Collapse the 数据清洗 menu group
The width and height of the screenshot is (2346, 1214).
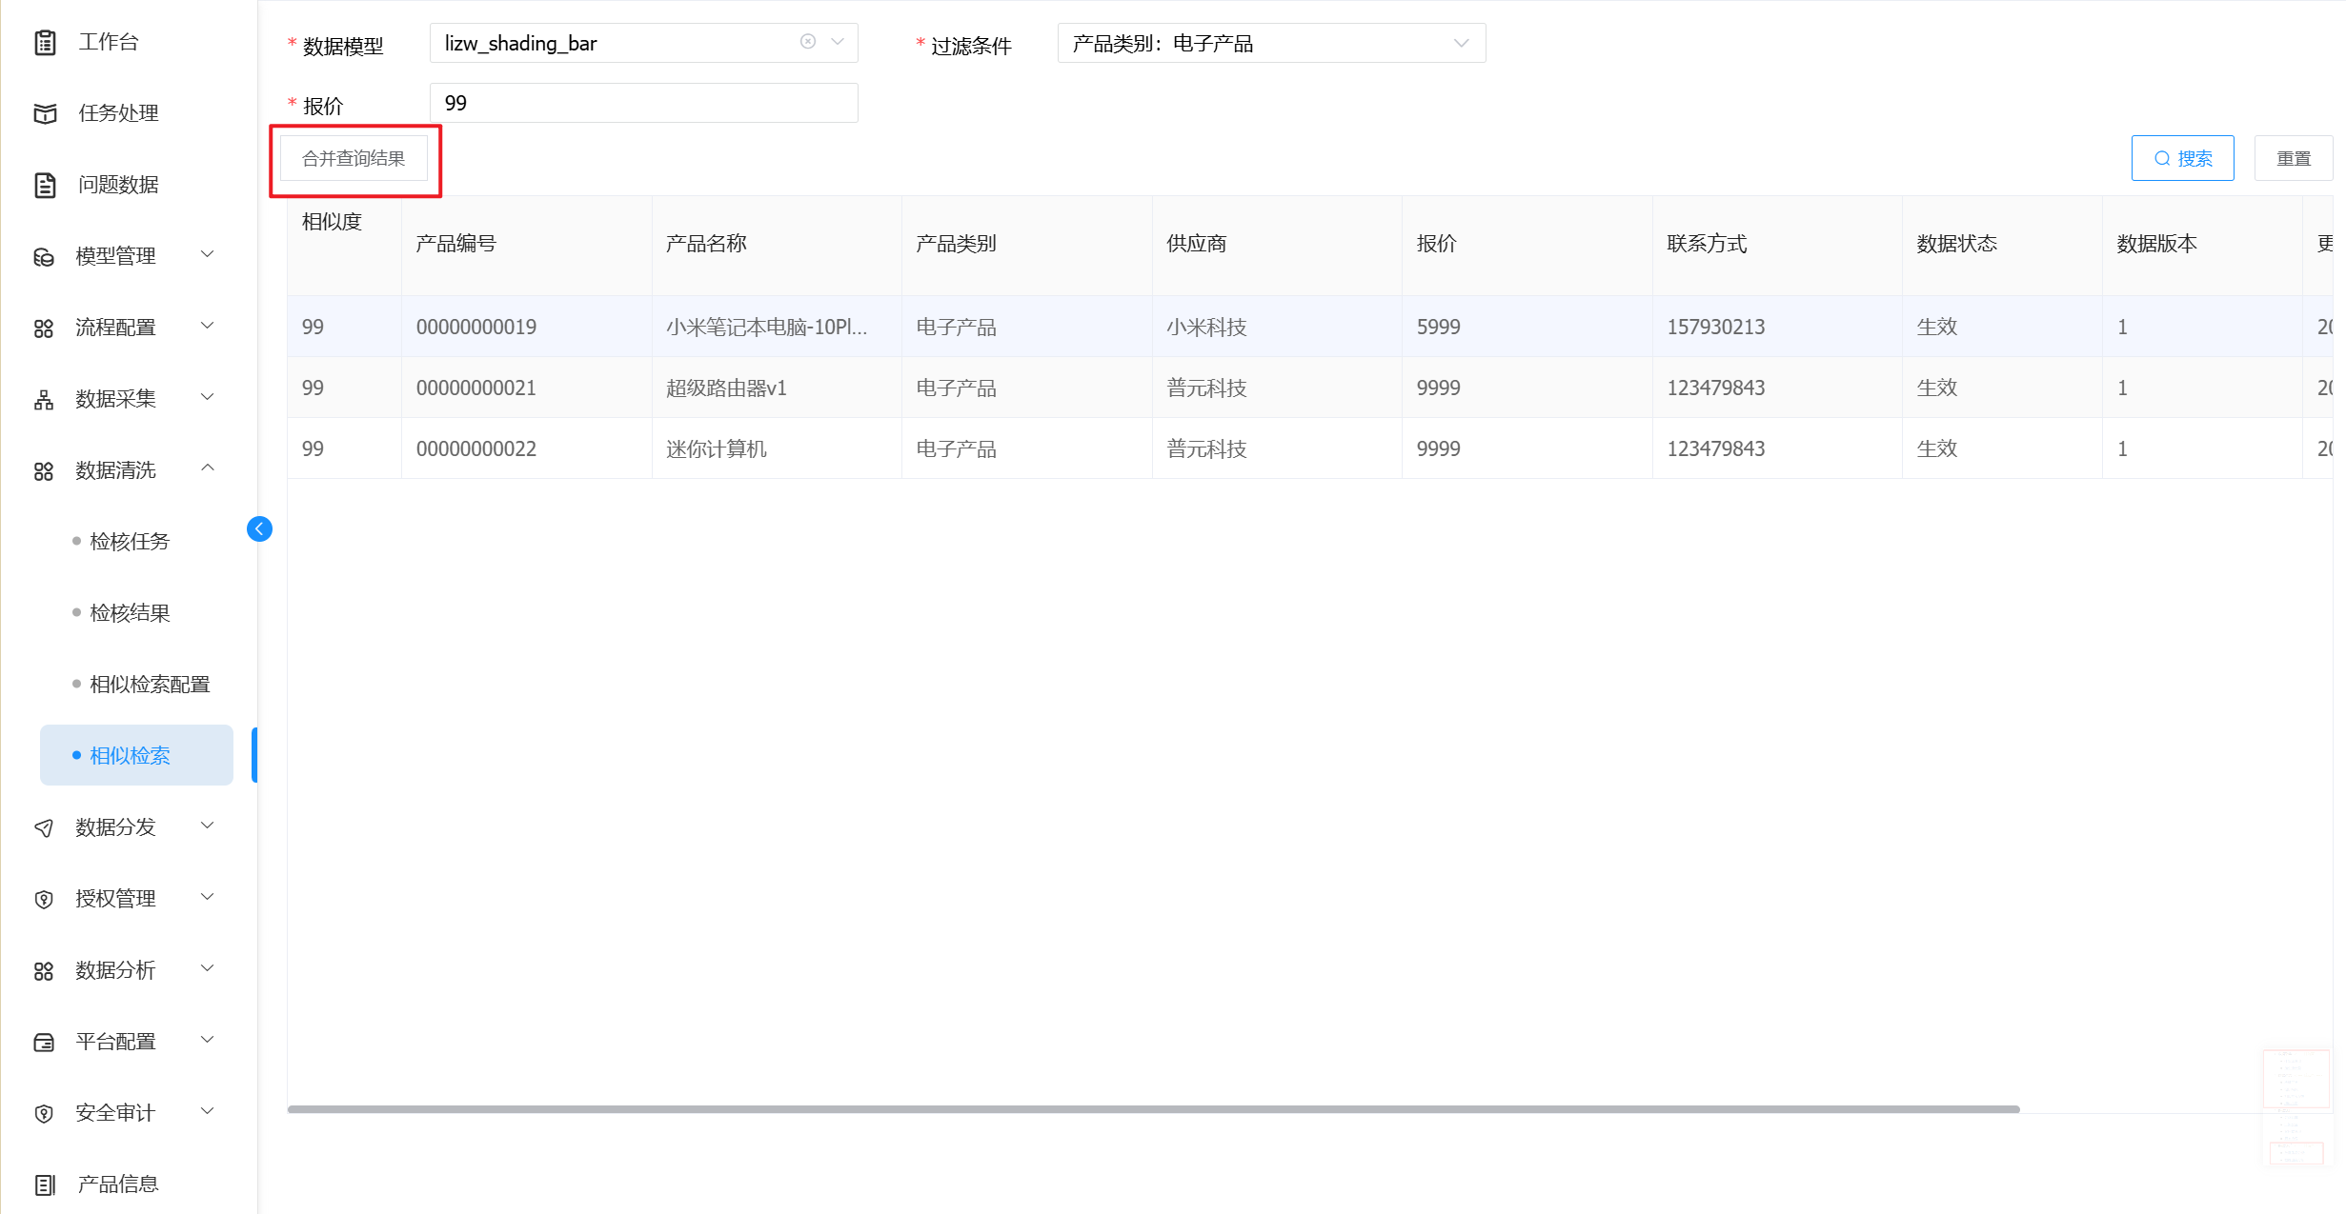[x=207, y=468]
